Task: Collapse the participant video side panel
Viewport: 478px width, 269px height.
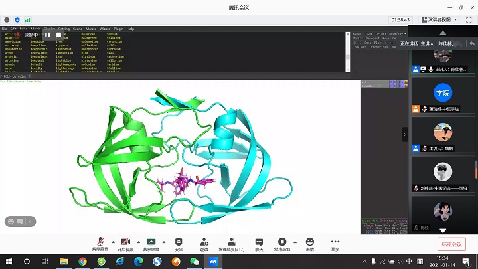Action: 405,134
